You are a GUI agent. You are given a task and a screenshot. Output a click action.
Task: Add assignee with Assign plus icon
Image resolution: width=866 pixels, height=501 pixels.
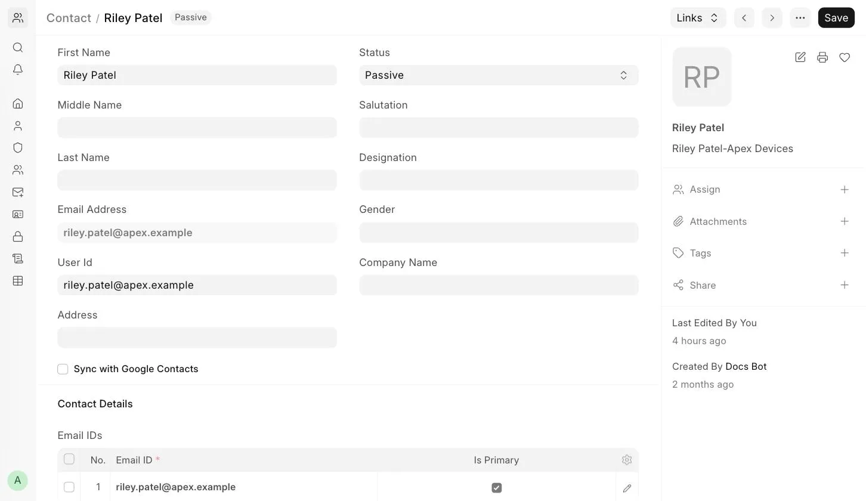tap(845, 190)
